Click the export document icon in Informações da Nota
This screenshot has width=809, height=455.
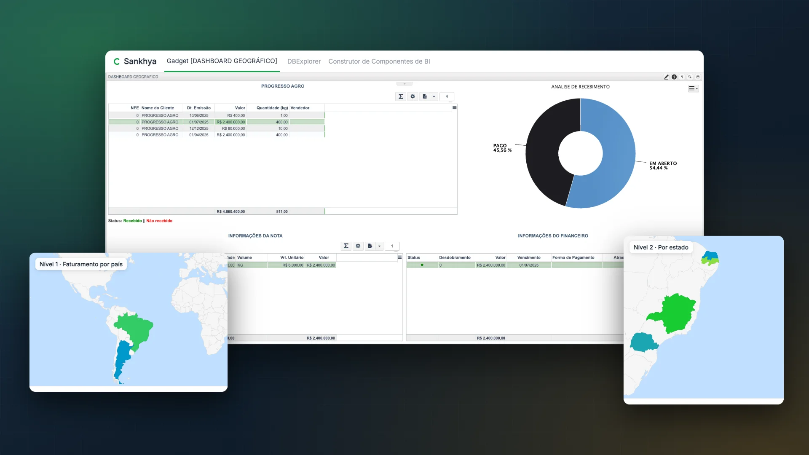370,246
